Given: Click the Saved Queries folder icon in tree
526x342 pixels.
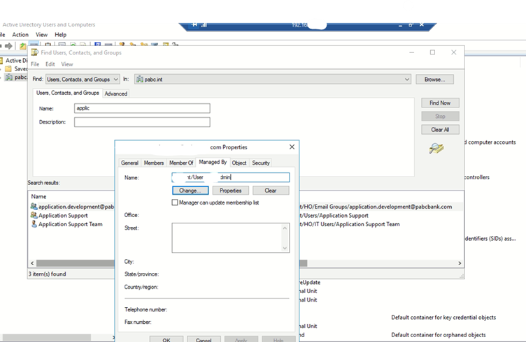Looking at the screenshot, I should [x=8, y=68].
